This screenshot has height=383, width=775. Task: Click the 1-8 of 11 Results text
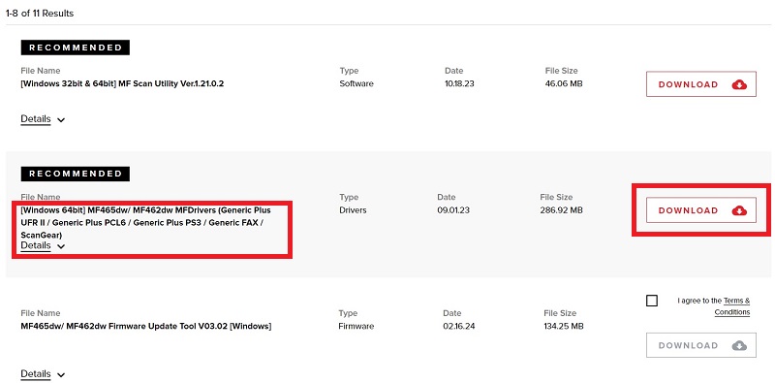point(40,14)
